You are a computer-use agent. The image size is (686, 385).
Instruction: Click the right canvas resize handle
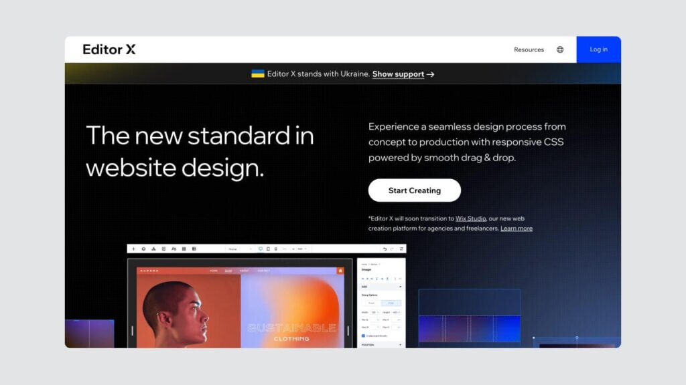point(348,331)
